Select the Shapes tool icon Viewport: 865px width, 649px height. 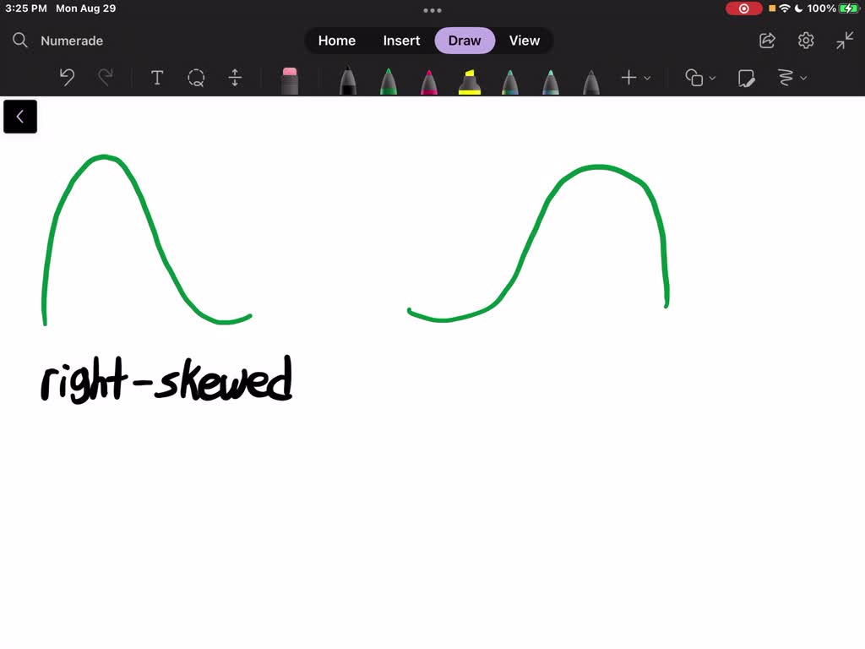point(694,78)
